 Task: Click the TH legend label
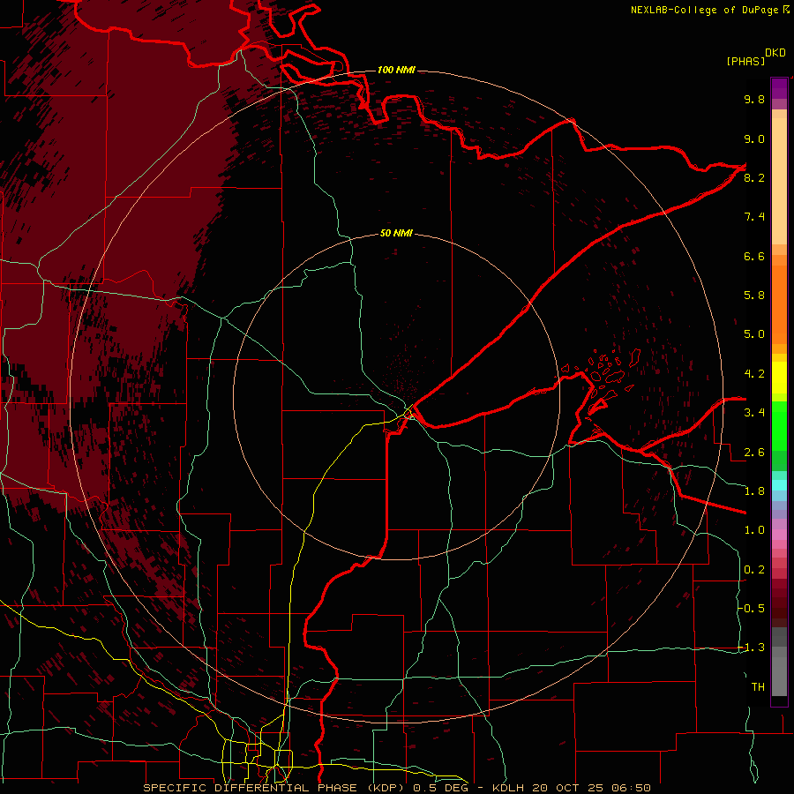coord(758,687)
